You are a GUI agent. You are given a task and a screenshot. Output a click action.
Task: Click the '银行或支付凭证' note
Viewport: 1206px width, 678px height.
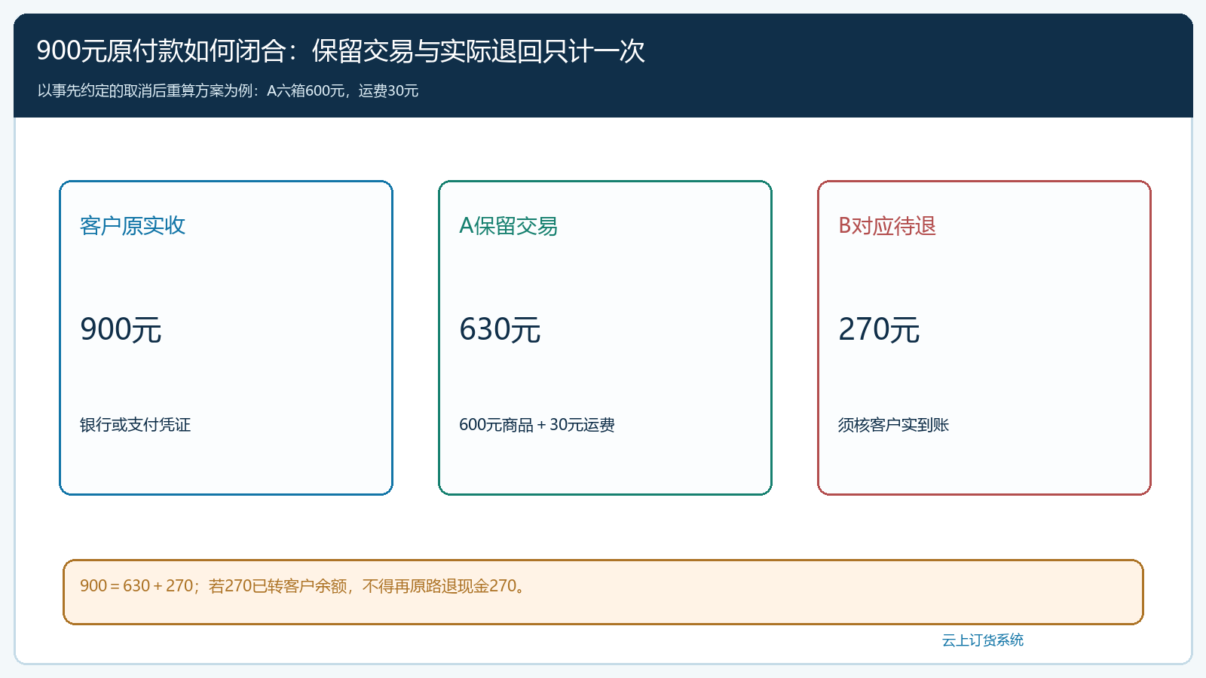136,425
